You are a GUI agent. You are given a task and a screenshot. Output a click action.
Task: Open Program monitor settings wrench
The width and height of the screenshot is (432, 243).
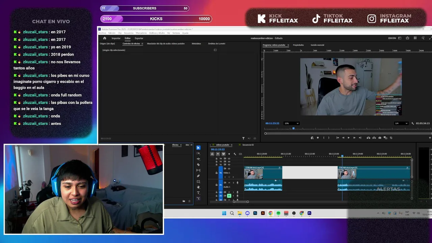click(412, 123)
